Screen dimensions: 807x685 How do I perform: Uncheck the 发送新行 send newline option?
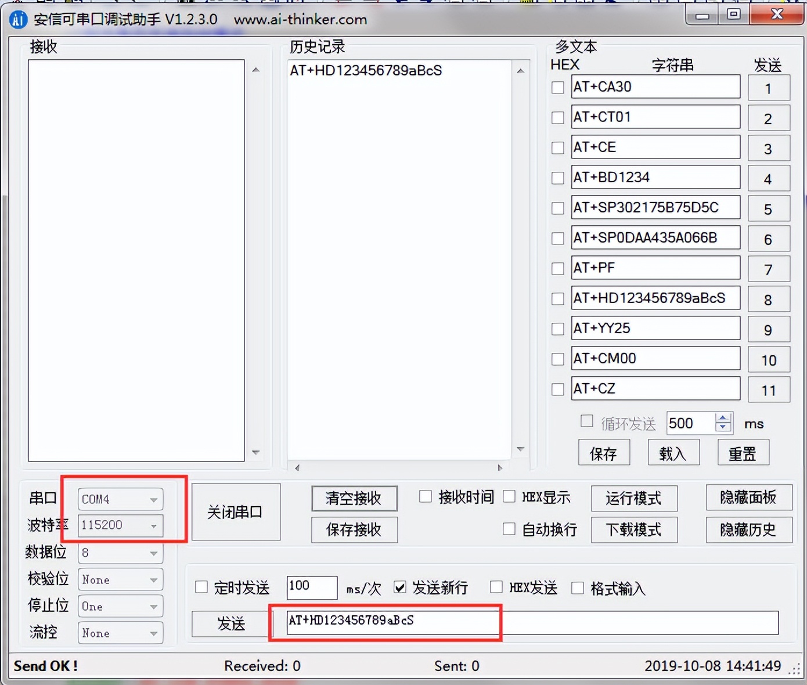tap(400, 587)
